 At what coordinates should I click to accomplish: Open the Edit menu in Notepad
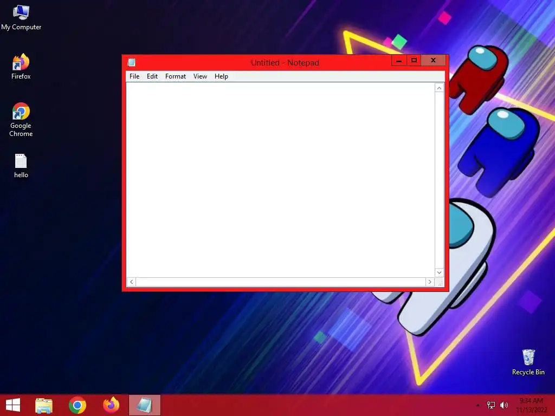[x=152, y=76]
